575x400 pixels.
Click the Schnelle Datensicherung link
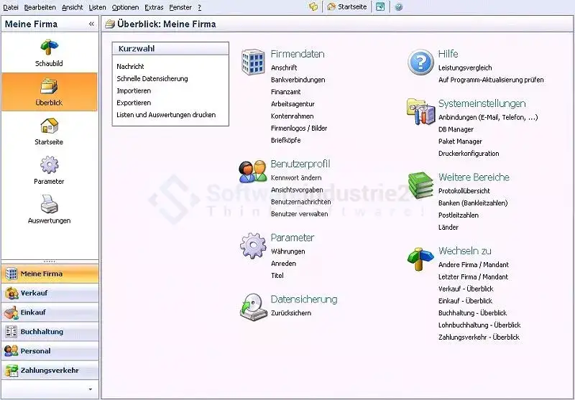tap(152, 79)
